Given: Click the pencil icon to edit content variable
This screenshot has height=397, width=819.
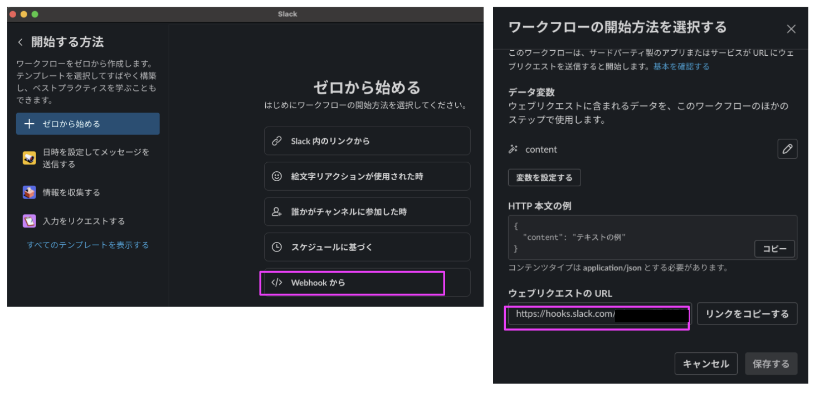Looking at the screenshot, I should pyautogui.click(x=787, y=149).
